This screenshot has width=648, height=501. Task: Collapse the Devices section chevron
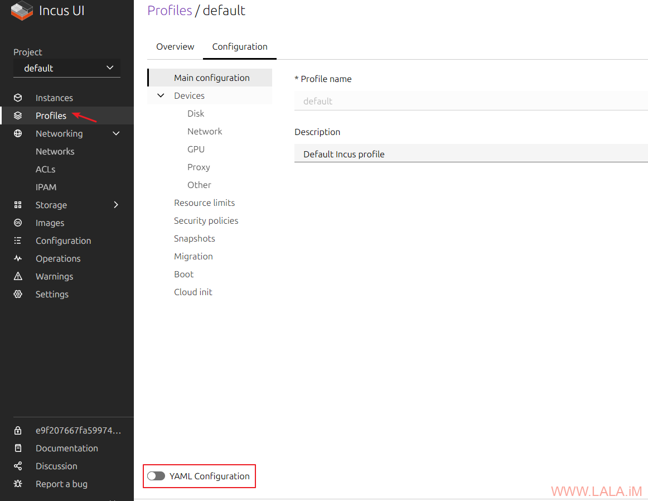161,95
